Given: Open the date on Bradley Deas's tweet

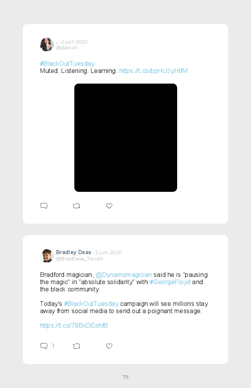Looking at the screenshot, I should [x=109, y=252].
